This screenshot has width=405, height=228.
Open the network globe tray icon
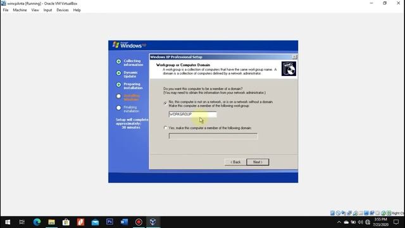[368, 222]
